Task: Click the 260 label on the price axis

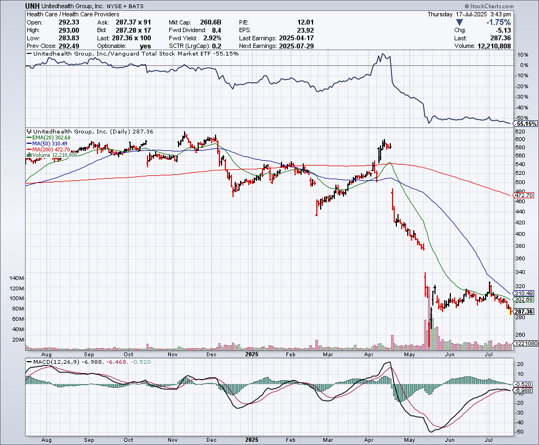Action: [x=520, y=334]
